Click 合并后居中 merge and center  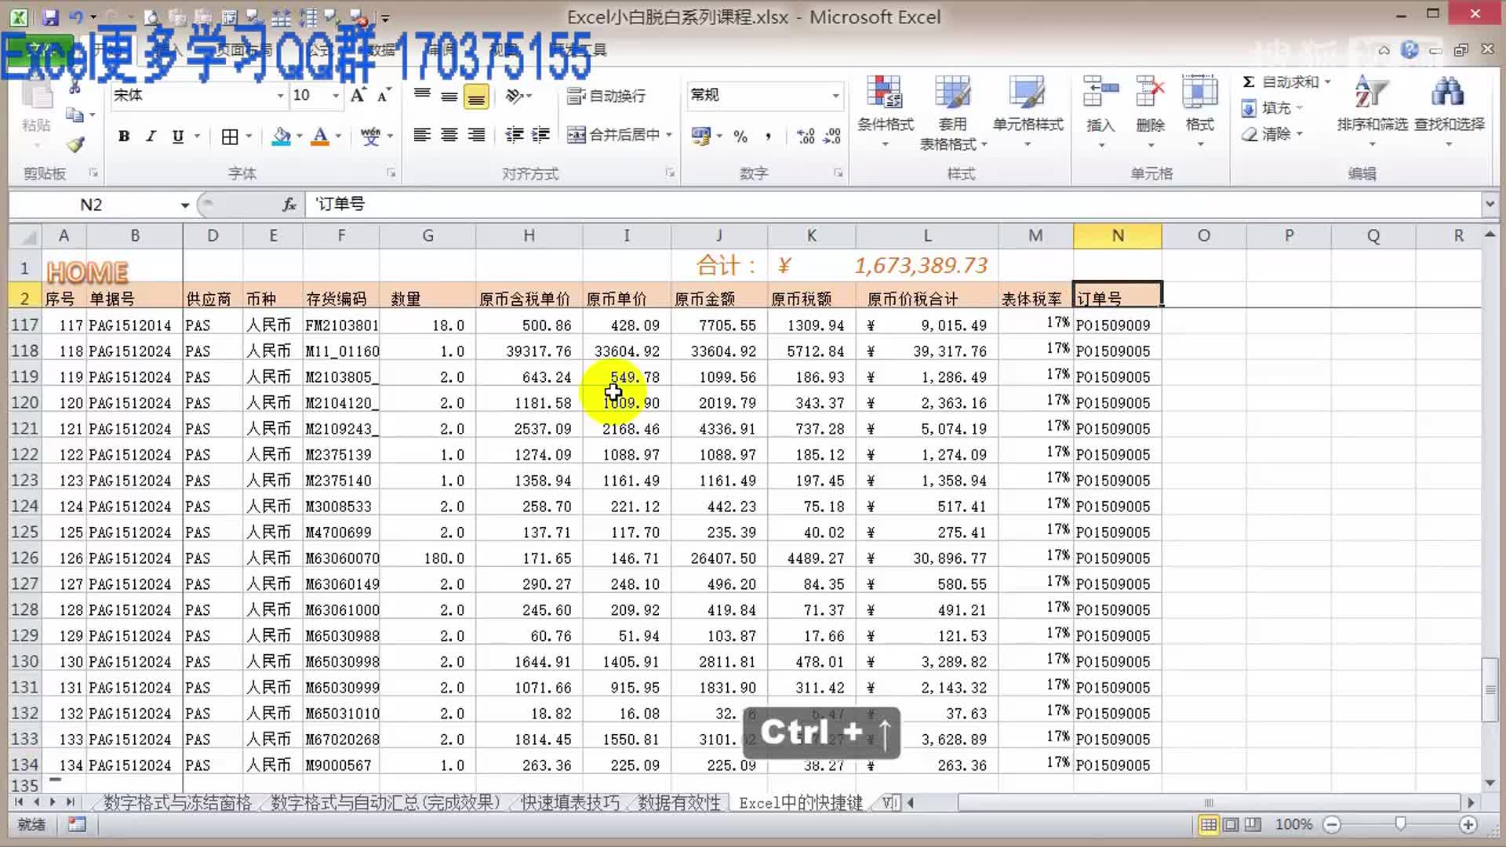click(x=613, y=135)
